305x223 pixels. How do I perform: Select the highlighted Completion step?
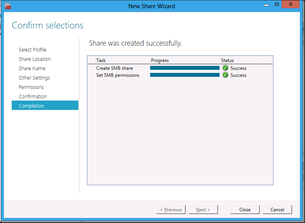pos(45,105)
